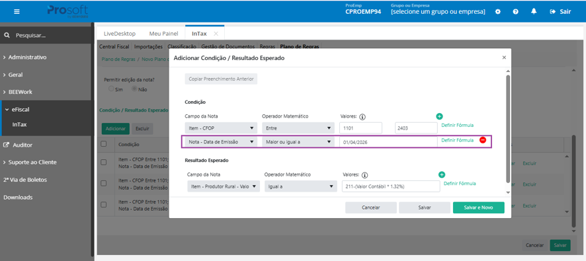
Task: Collapse the eFiscal sidebar section
Action: (x=17, y=110)
